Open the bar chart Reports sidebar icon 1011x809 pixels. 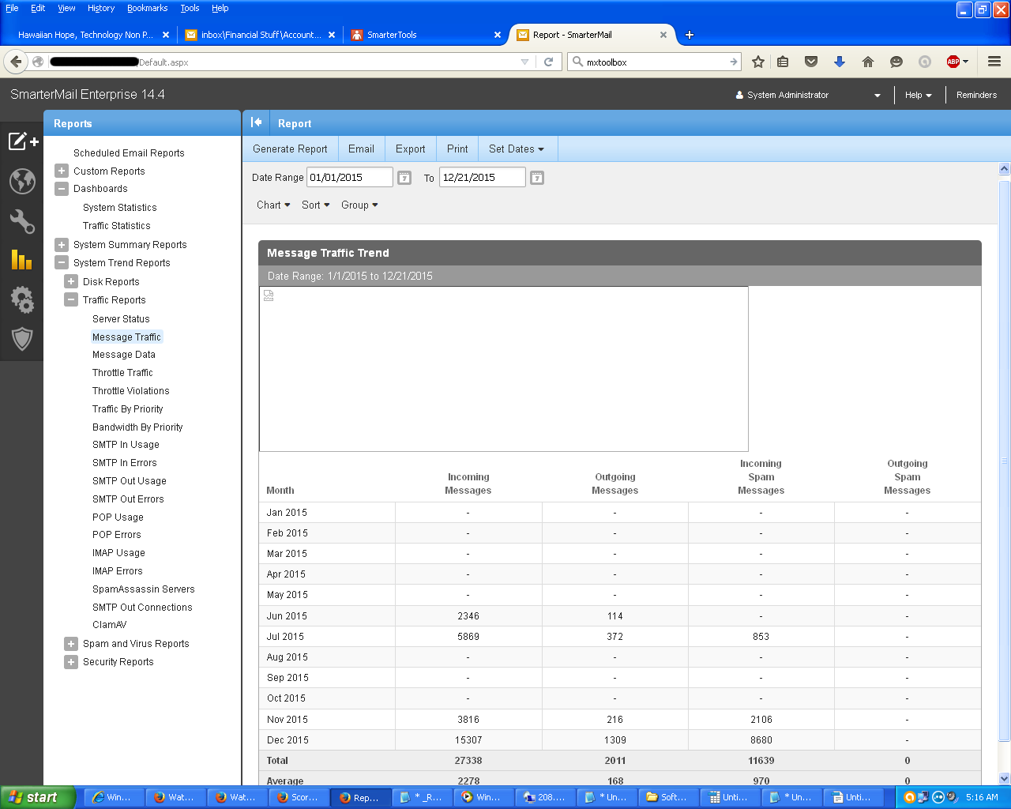click(21, 259)
